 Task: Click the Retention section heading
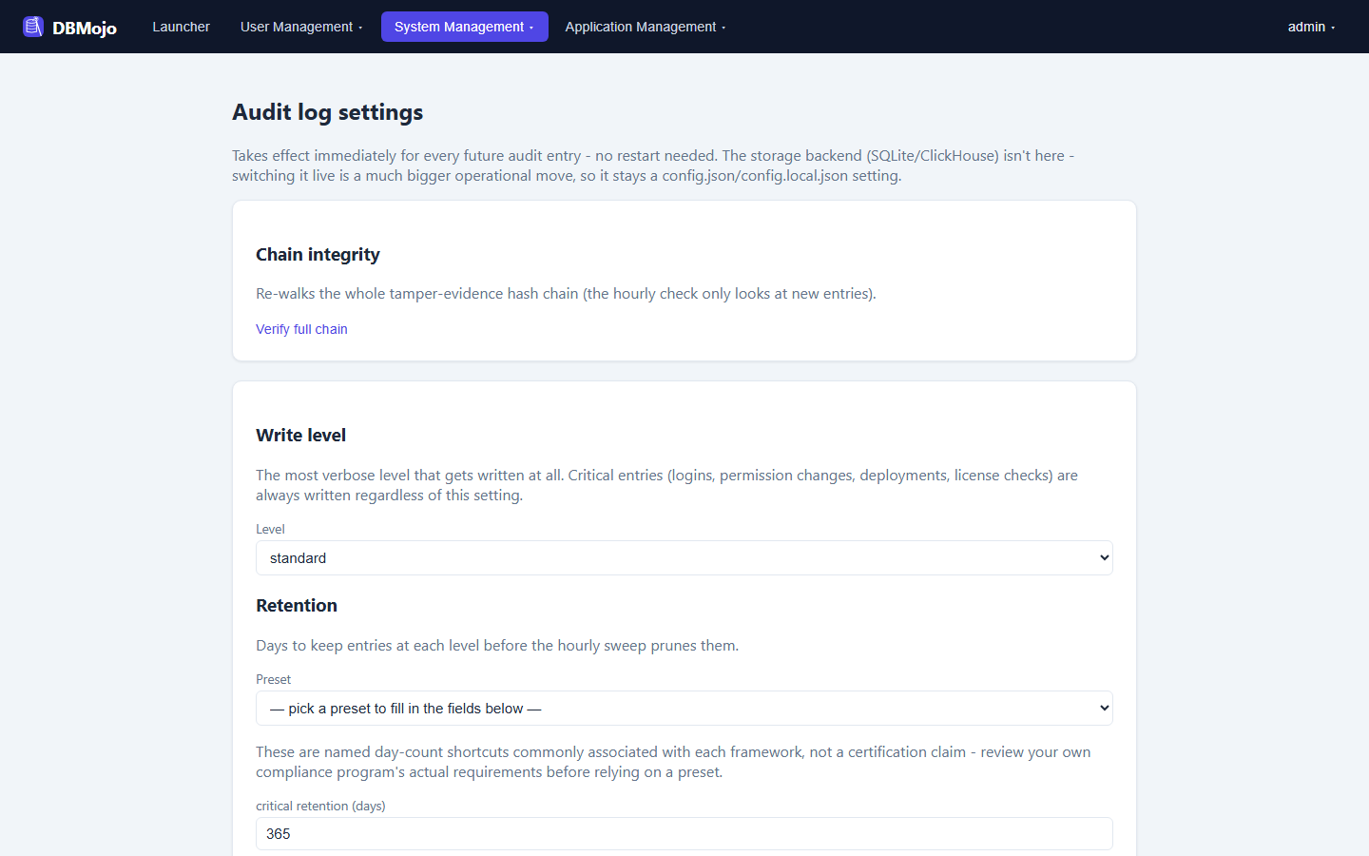pyautogui.click(x=297, y=605)
